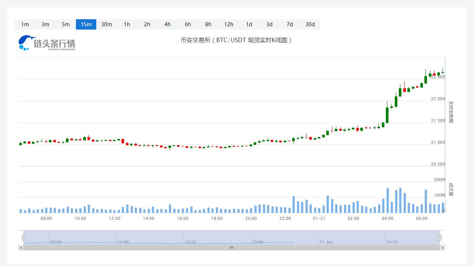Screen dimensions: 474x266
Task: Select the active 15m timeframe tab
Action: 86,24
